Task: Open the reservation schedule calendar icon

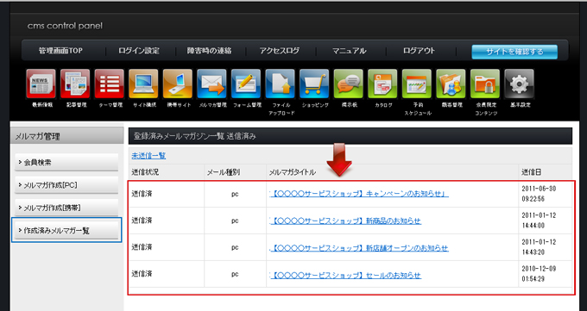Action: pyautogui.click(x=417, y=84)
